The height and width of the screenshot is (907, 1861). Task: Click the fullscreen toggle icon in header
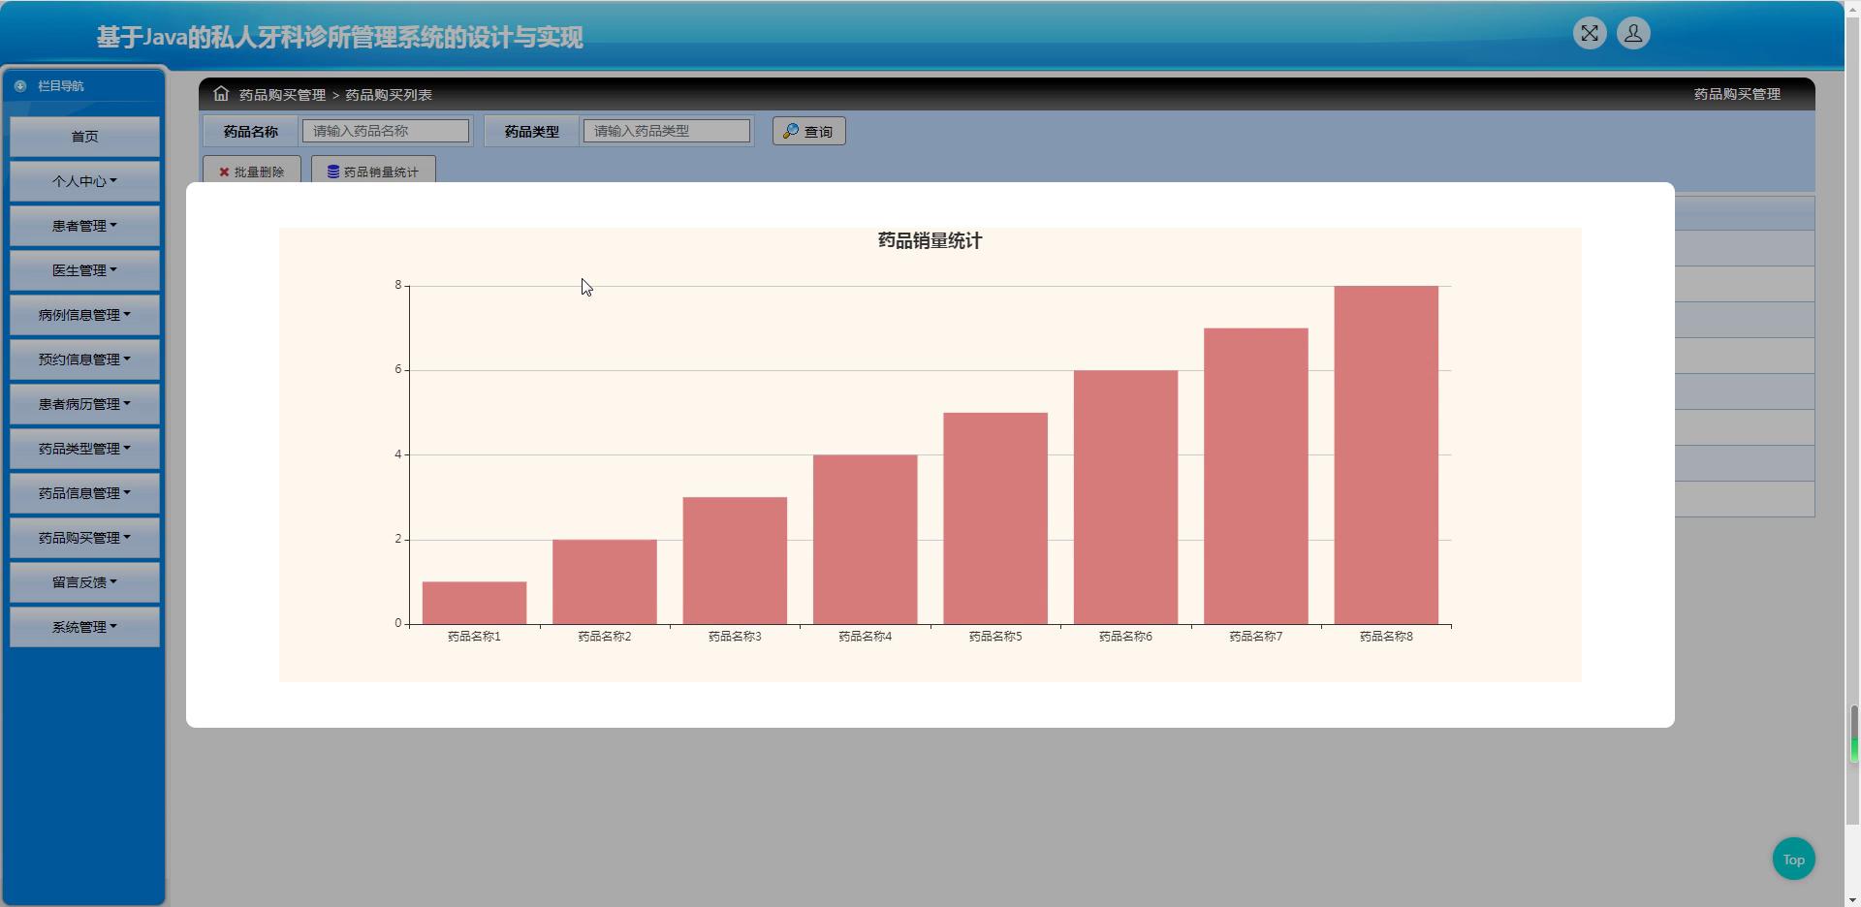(1590, 34)
